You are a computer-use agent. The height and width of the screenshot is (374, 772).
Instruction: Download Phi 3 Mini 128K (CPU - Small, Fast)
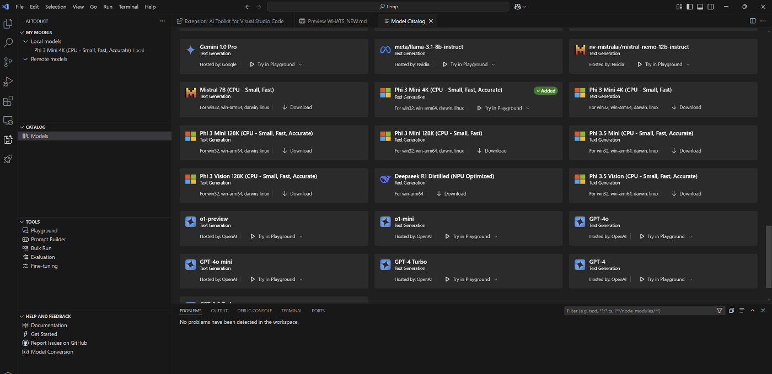click(x=491, y=150)
